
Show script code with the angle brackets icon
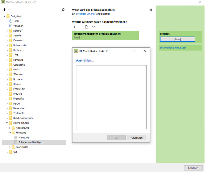93,27
